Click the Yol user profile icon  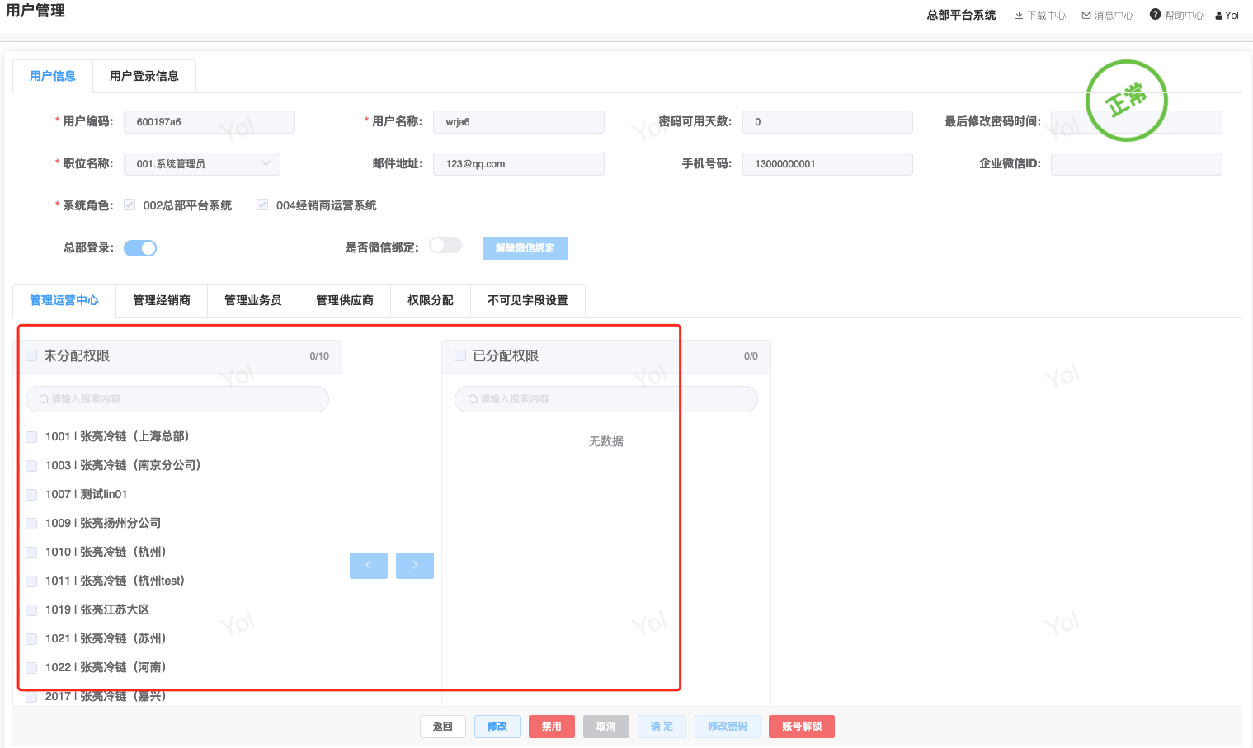pos(1219,16)
